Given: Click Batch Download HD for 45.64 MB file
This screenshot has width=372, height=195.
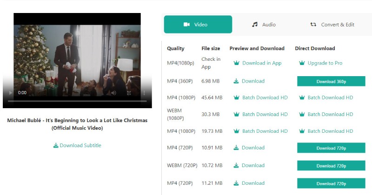Looking at the screenshot, I should [265, 97].
